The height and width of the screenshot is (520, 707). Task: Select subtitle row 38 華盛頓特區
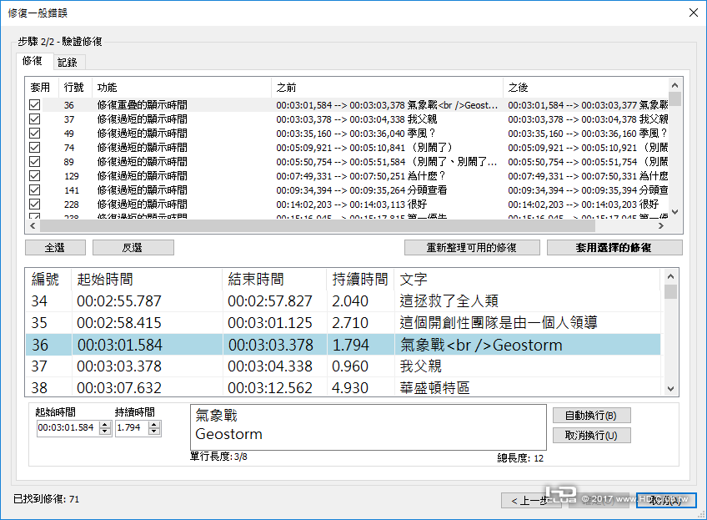click(x=343, y=388)
